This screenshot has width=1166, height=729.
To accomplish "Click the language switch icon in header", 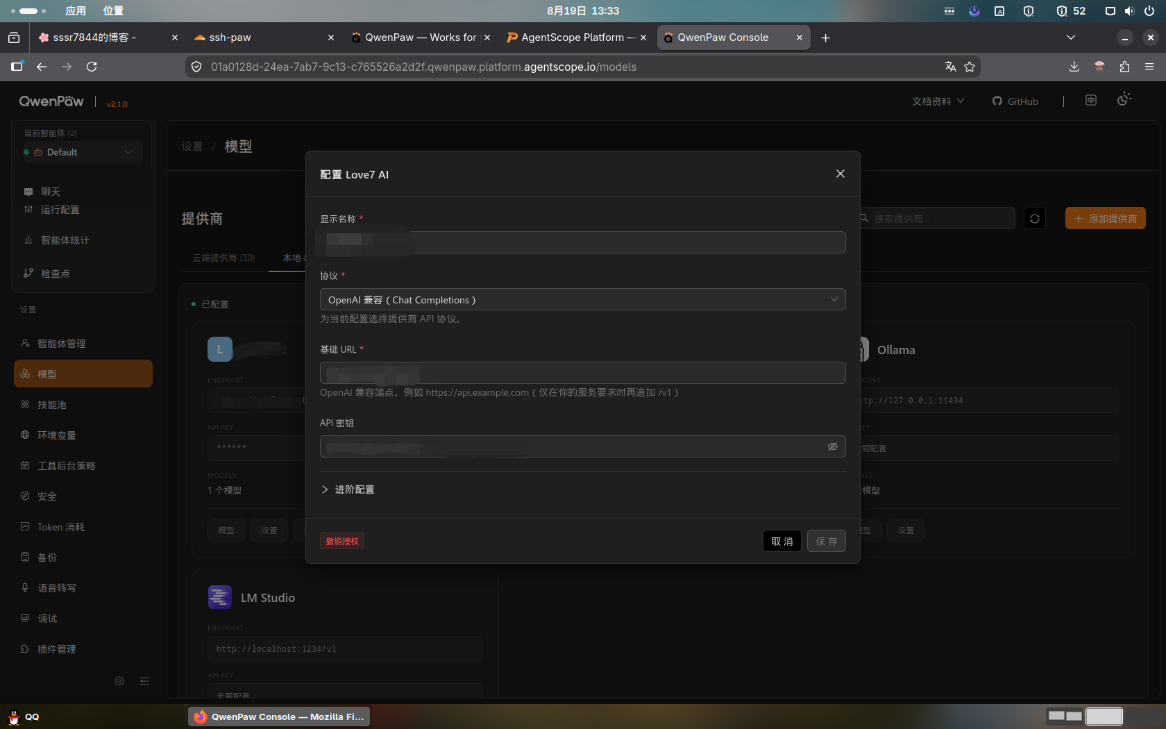I will 1091,101.
